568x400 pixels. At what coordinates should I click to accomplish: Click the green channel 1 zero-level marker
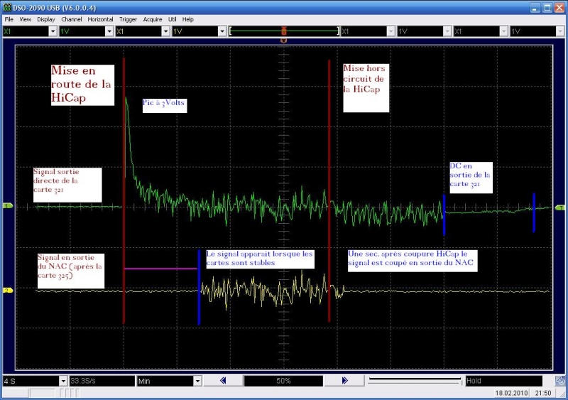tap(8, 206)
